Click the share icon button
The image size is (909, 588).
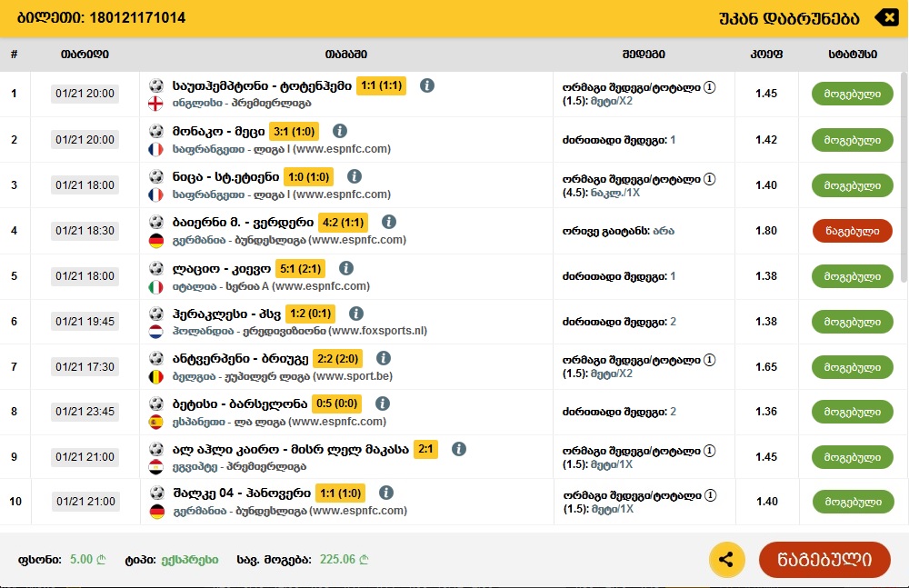click(x=726, y=559)
